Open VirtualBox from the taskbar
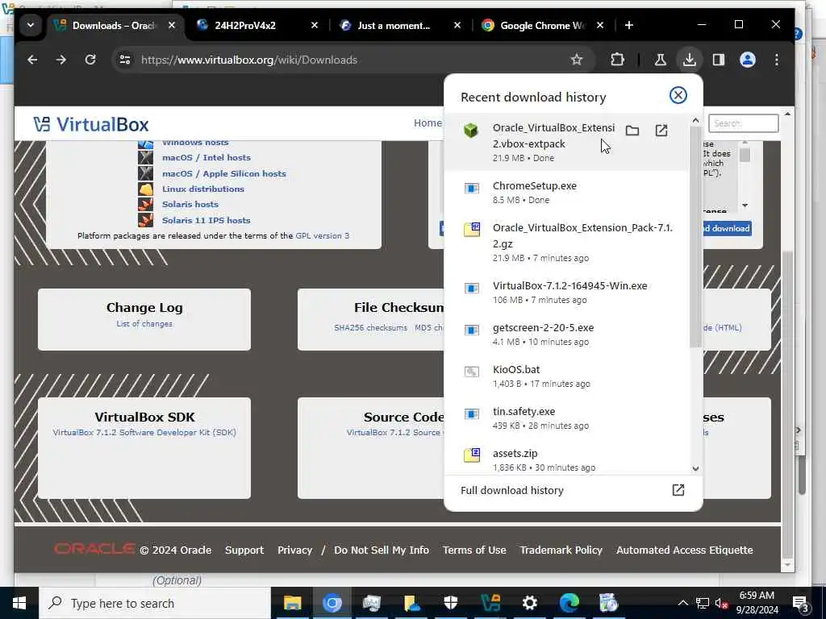The height and width of the screenshot is (619, 826). pos(490,603)
